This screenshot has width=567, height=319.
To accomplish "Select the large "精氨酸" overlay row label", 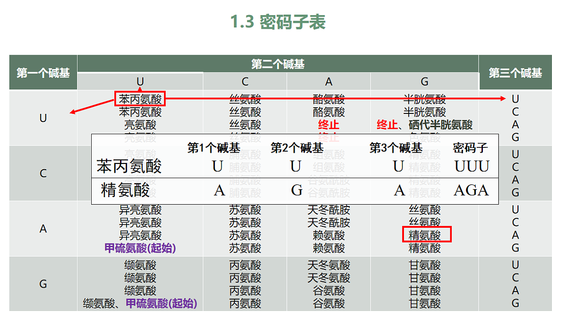I will [125, 190].
